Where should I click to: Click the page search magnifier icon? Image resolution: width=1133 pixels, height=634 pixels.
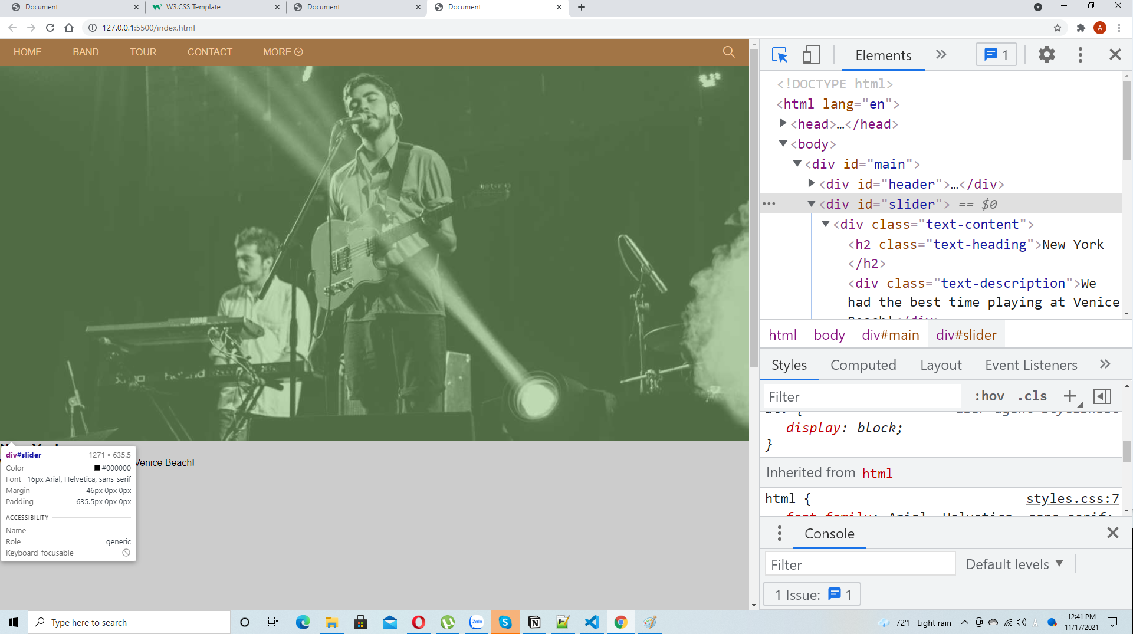(728, 52)
